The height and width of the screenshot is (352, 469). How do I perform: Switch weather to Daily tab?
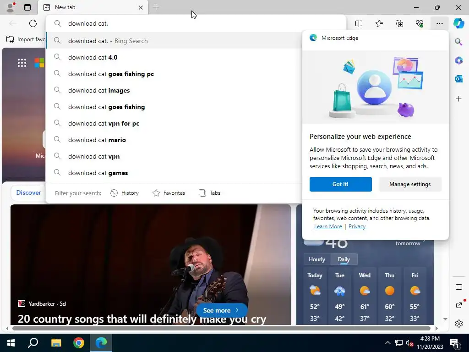coord(344,259)
